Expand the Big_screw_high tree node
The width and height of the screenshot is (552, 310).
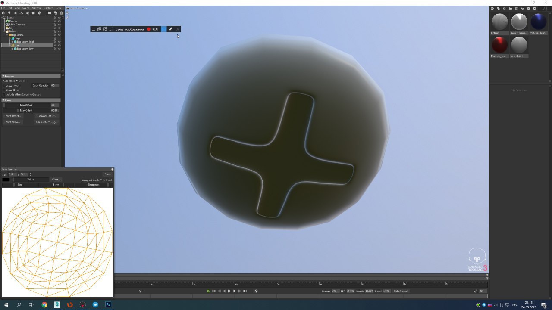pos(12,42)
